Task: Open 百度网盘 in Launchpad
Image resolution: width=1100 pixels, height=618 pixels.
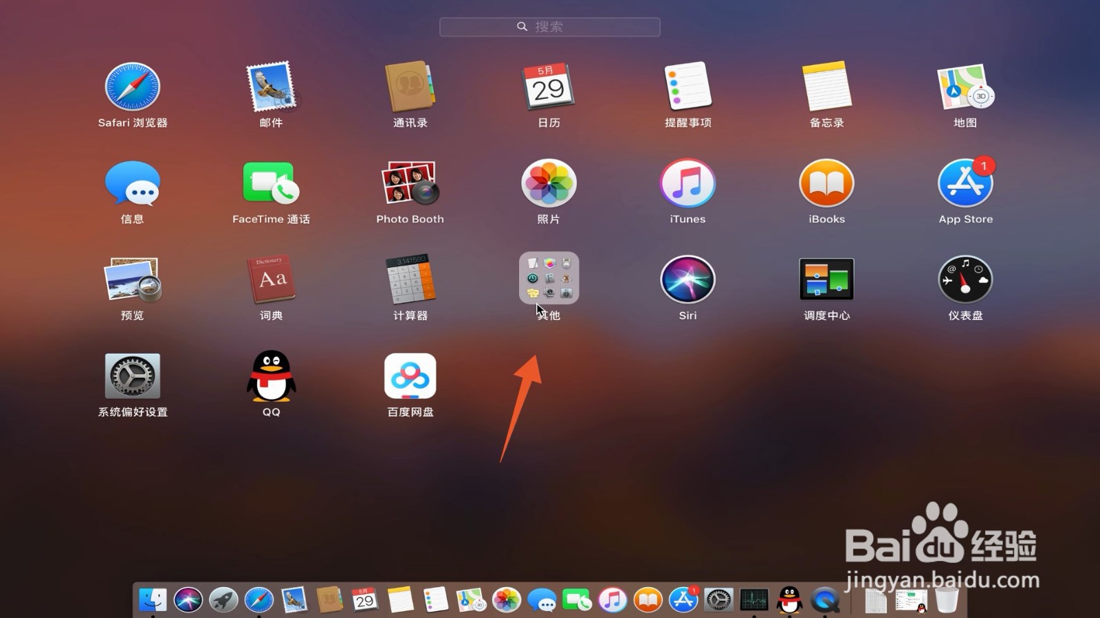Action: (x=410, y=376)
